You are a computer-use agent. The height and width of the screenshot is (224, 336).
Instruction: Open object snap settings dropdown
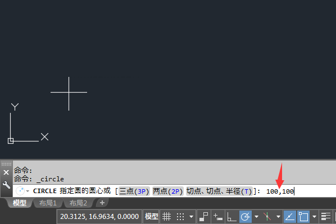click(x=314, y=217)
